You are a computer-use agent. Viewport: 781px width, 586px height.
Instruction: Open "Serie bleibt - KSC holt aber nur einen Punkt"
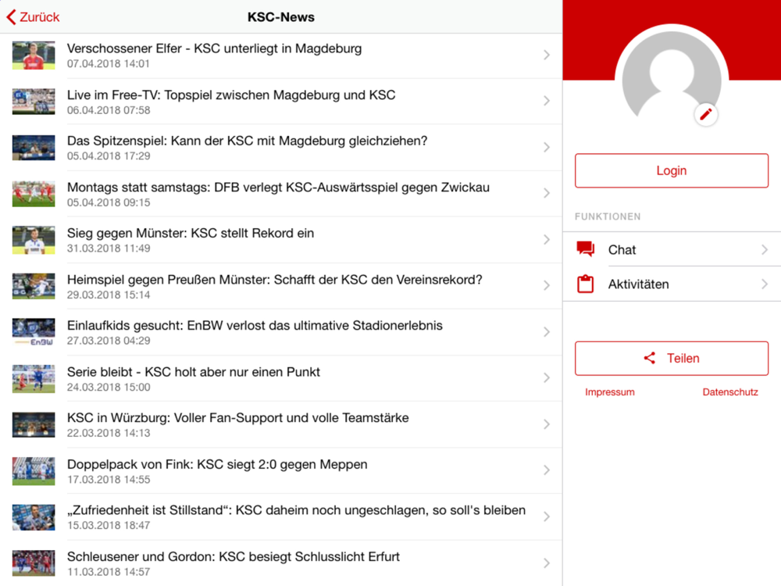tap(193, 372)
